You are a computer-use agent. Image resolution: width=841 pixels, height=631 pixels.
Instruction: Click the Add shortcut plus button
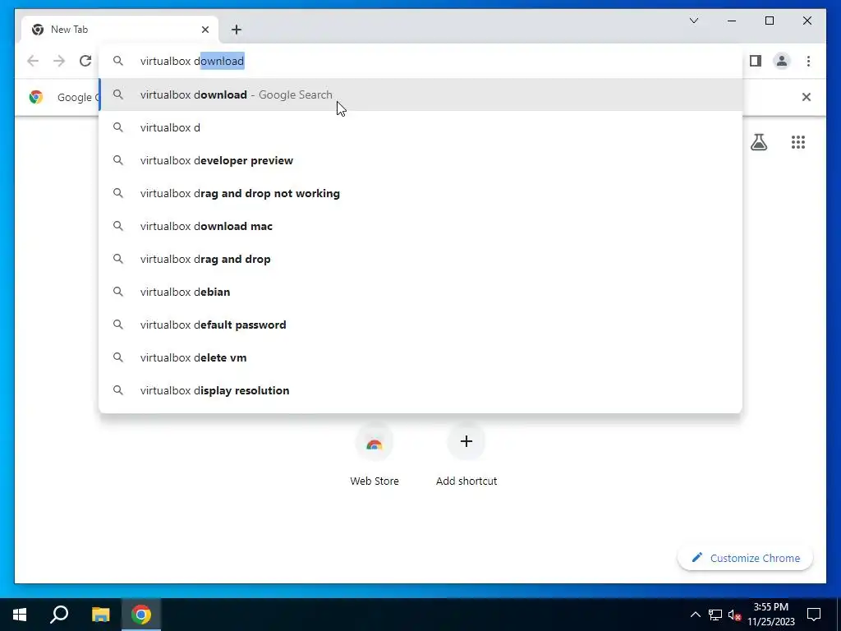point(466,441)
